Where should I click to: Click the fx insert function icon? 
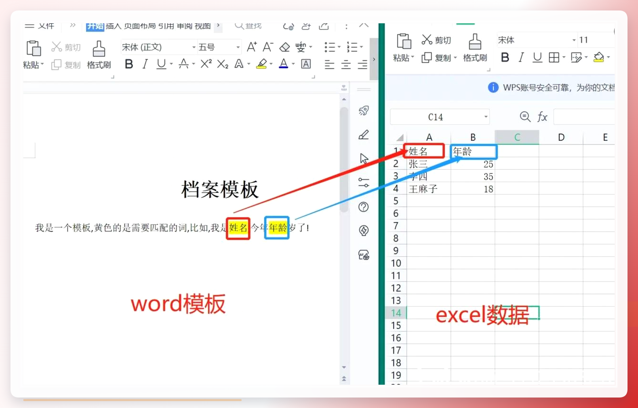[542, 117]
